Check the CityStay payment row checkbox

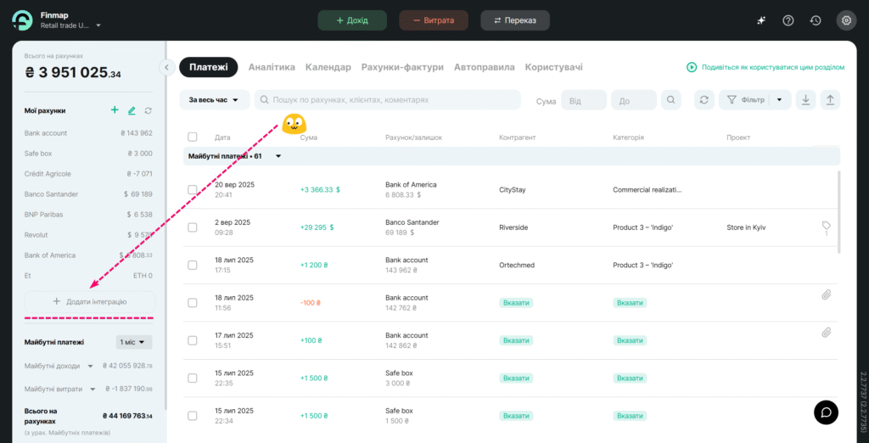(x=193, y=189)
